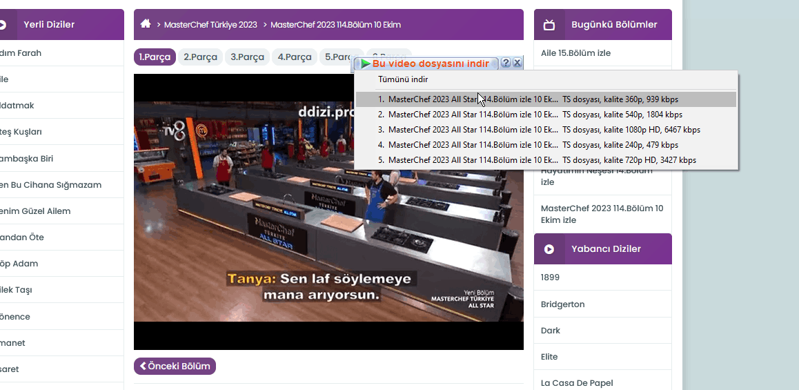Open the 'Aldatmak' sidebar link

point(17,106)
